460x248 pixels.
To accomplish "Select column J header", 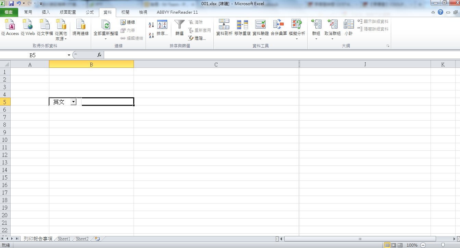I will (365, 64).
